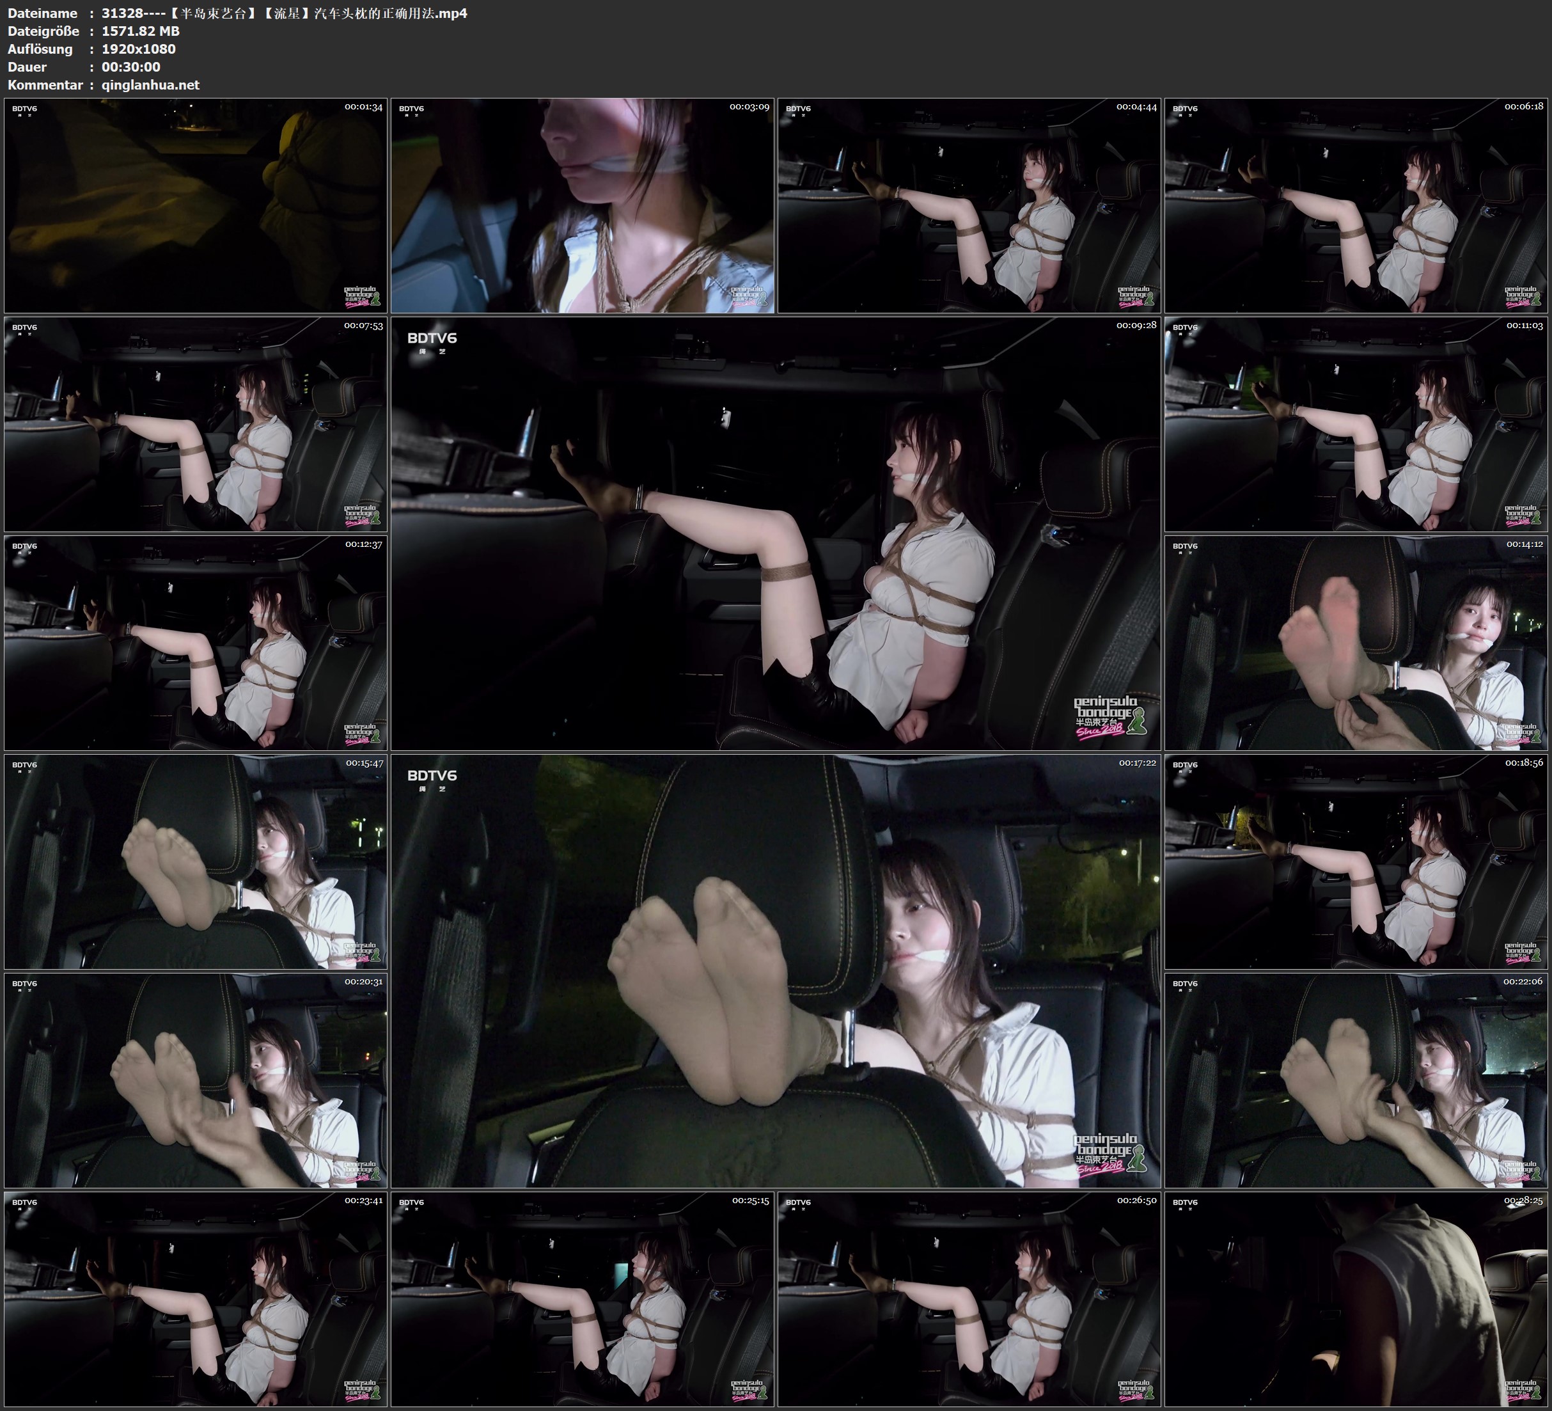Click the BDTV6 logo in the 00:09:28 frame
The image size is (1552, 1411).
pos(432,338)
